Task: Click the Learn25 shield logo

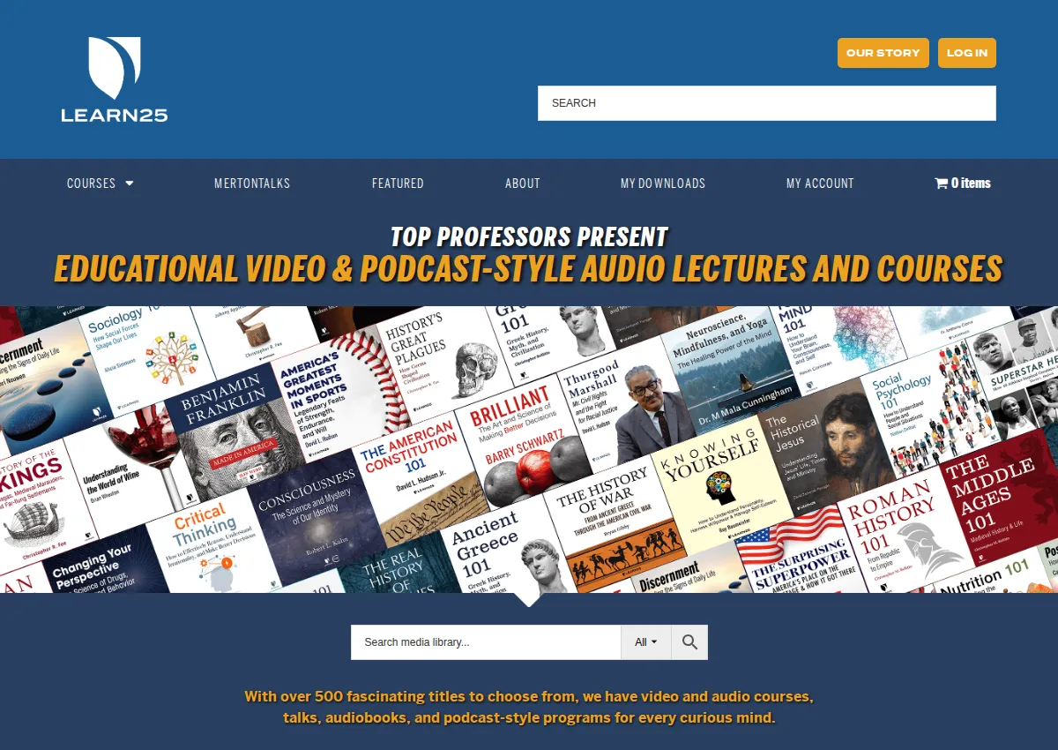Action: [114, 79]
